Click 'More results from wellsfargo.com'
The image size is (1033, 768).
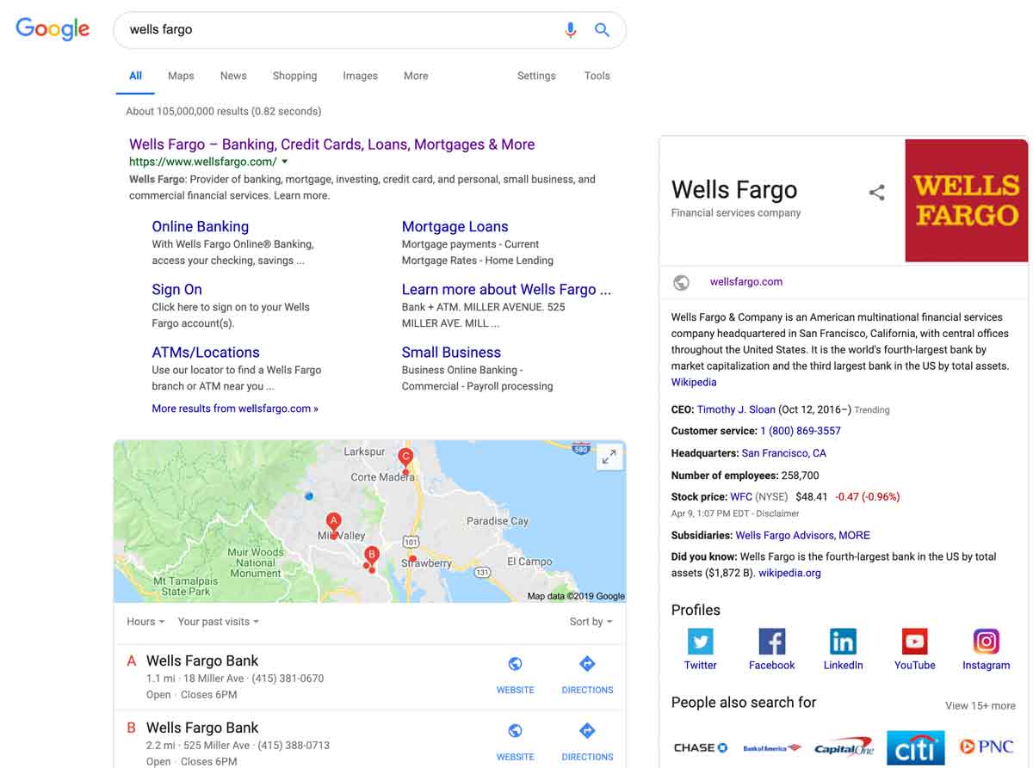(234, 409)
